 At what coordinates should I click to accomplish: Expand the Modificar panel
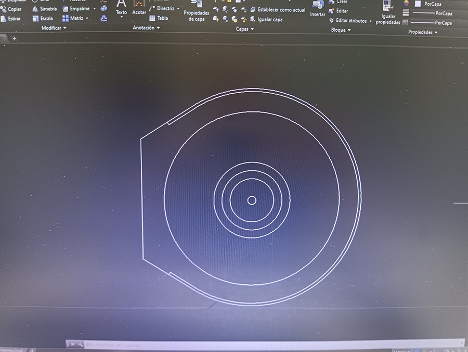coord(54,28)
